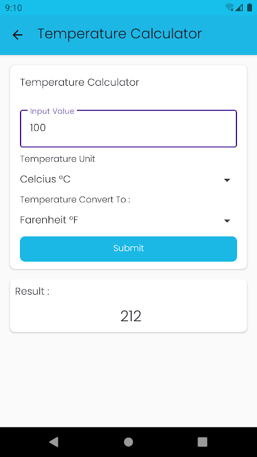This screenshot has height=457, width=257.
Task: Tap the Temperature Calculator header title
Action: pos(119,34)
